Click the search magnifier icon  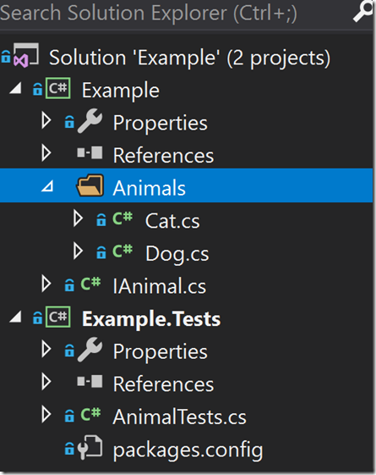363,12
